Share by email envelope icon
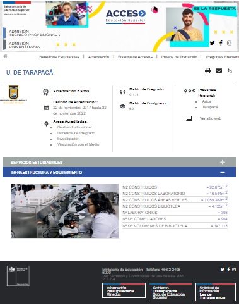239x305 pixels. [219, 70]
